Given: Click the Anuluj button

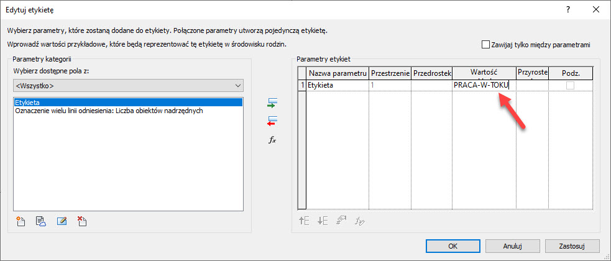Looking at the screenshot, I should (512, 245).
